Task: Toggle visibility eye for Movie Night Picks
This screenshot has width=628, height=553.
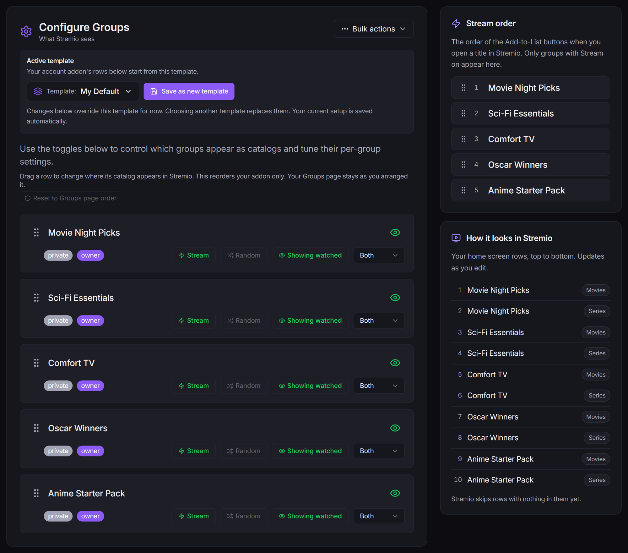Action: (395, 233)
